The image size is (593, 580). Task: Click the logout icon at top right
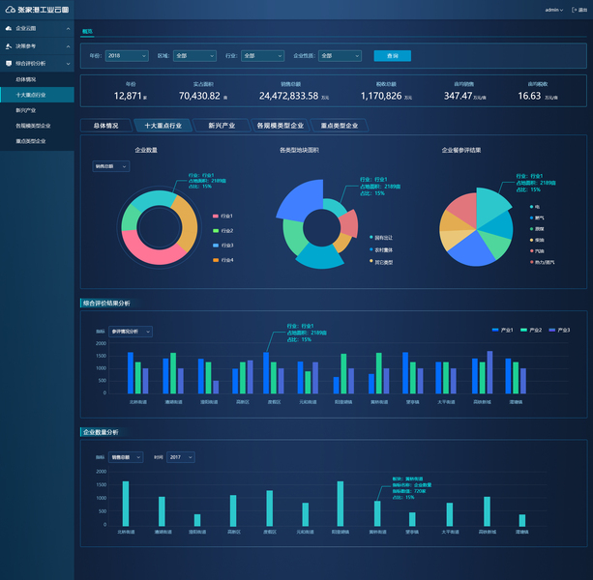[574, 10]
